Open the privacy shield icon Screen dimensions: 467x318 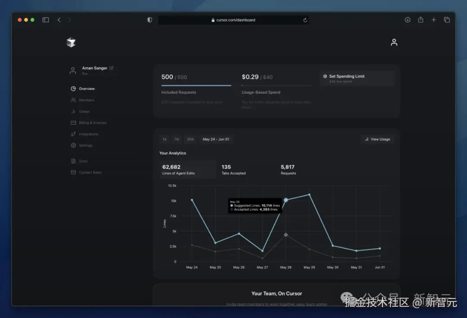150,20
